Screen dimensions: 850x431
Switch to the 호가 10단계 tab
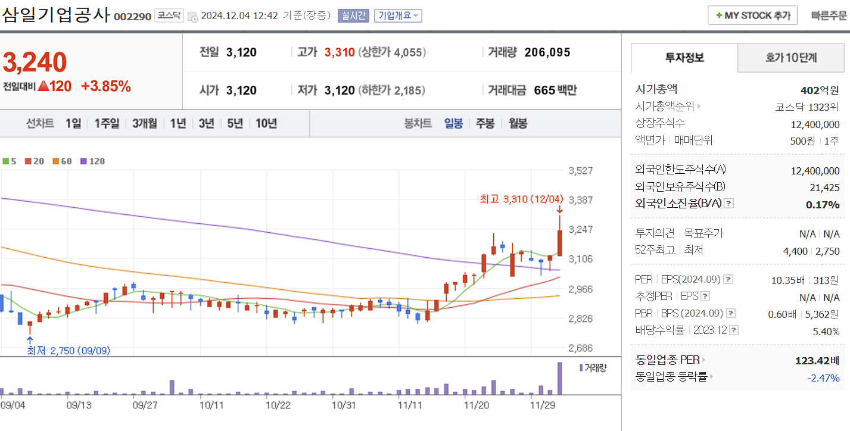click(790, 57)
